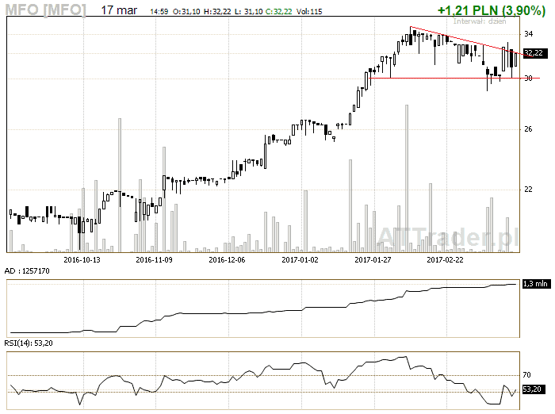Image resolution: width=555 pixels, height=414 pixels.
Task: Select the 32,22 current price tag
Action: (534, 53)
